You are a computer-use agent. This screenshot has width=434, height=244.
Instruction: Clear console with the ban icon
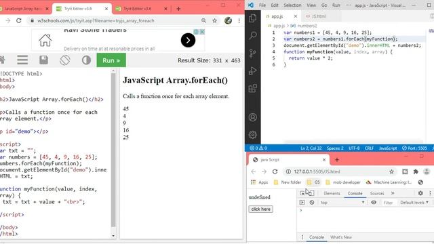tap(312, 203)
